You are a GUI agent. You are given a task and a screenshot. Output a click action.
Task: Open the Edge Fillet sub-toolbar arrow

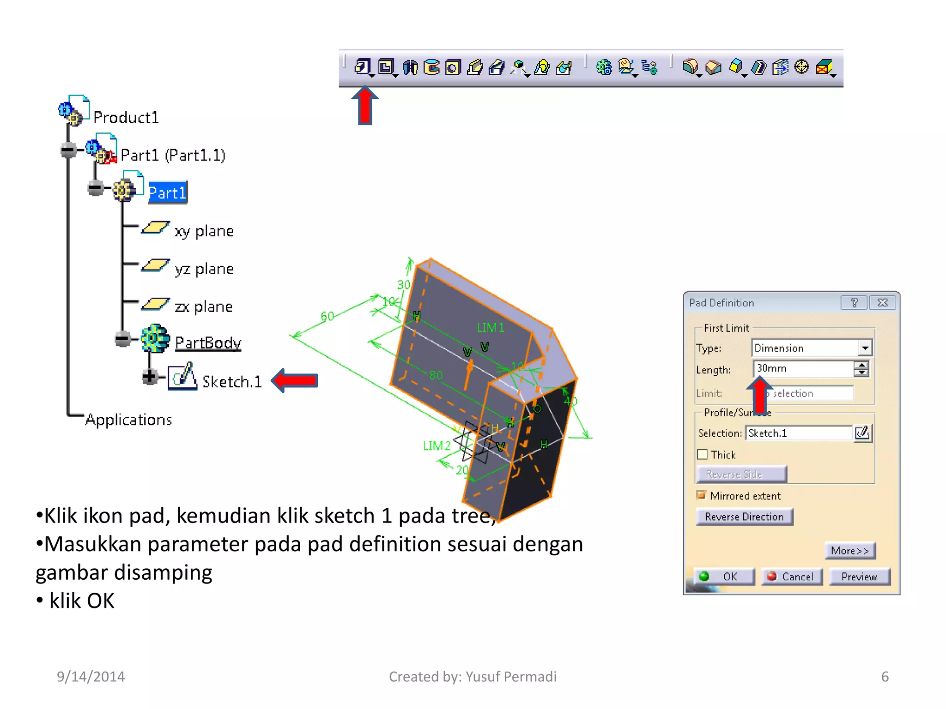pyautogui.click(x=699, y=75)
